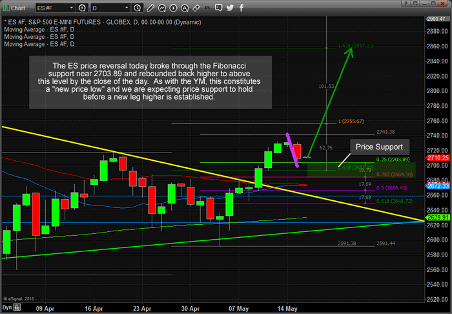The image size is (452, 314).
Task: Click the 2900.47 top price label
Action: [436, 19]
